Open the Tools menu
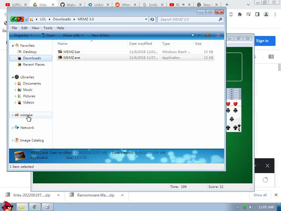 48,28
